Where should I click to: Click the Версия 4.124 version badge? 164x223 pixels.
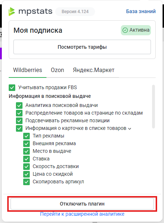coord(75,12)
